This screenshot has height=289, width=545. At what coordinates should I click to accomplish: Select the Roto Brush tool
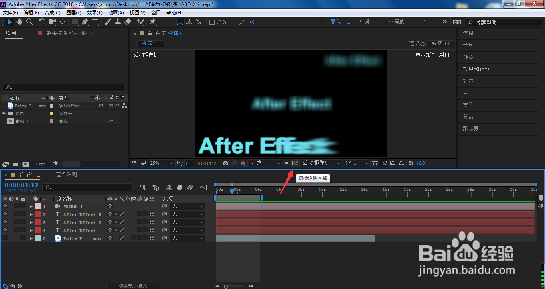[140, 22]
